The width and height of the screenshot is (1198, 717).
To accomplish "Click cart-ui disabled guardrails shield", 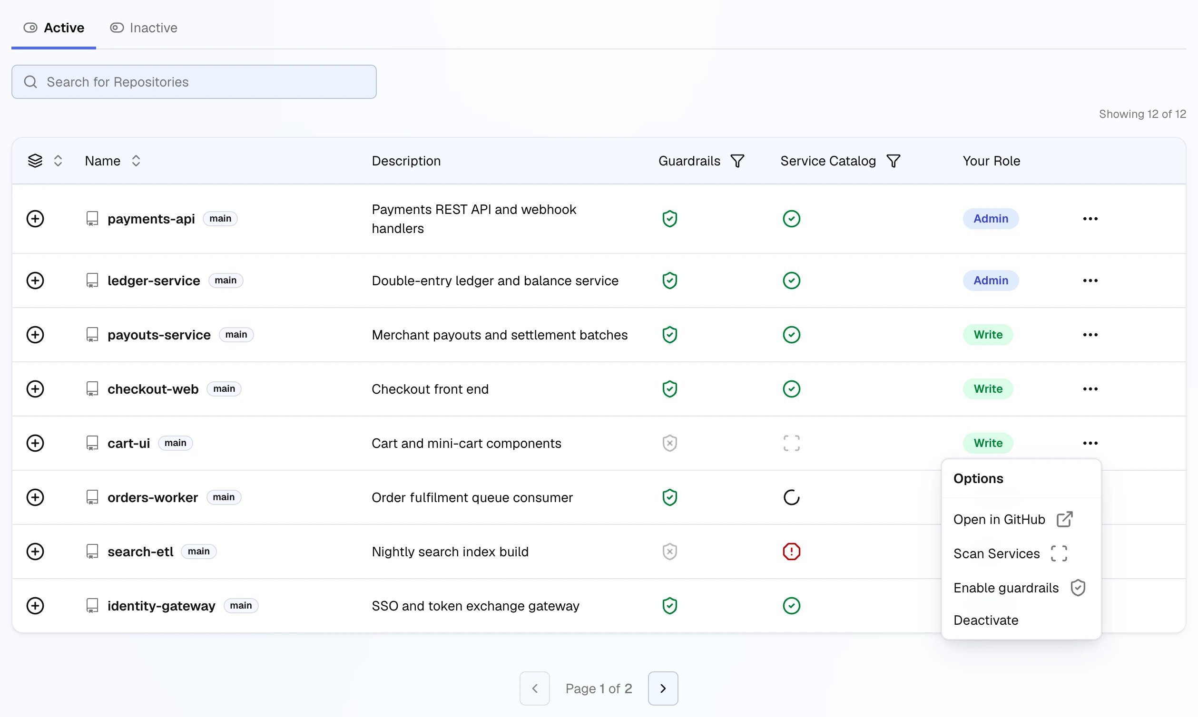I will (669, 443).
